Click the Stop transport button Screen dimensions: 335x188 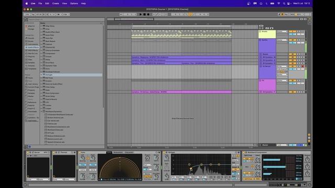point(144,14)
